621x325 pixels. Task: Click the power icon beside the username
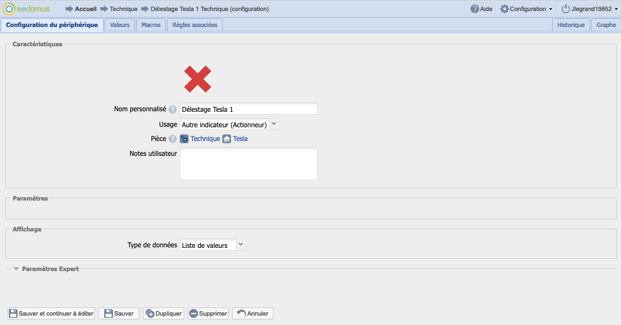click(x=565, y=9)
